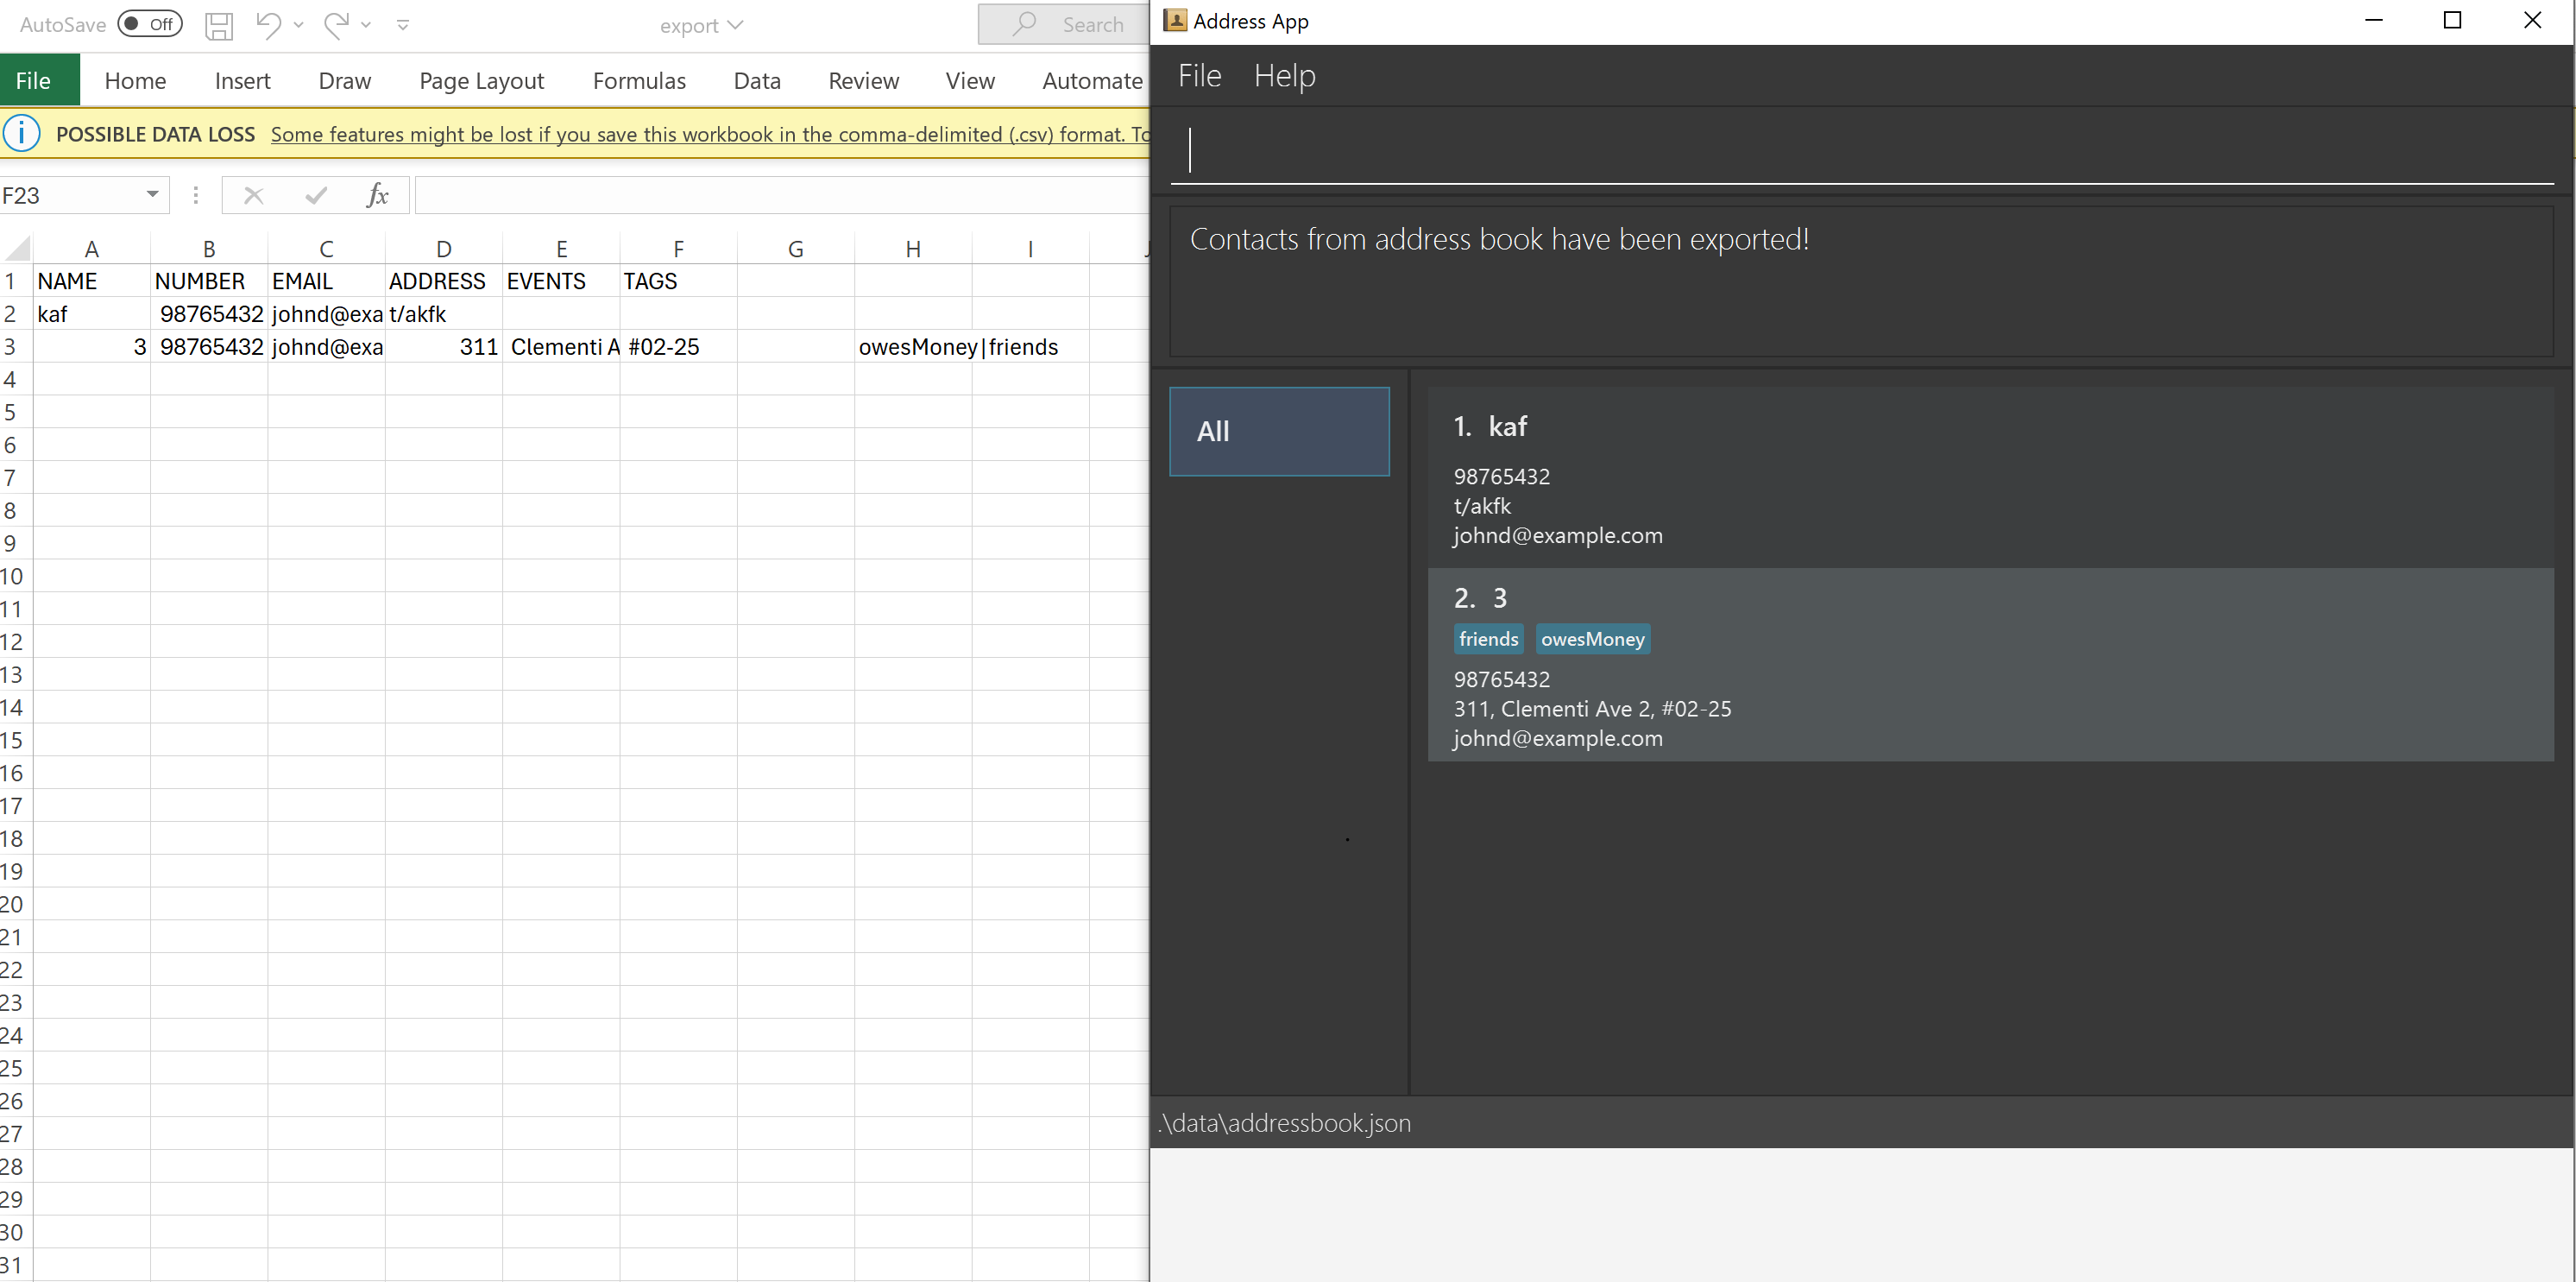
Task: Click the Address App title bar icon
Action: point(1175,21)
